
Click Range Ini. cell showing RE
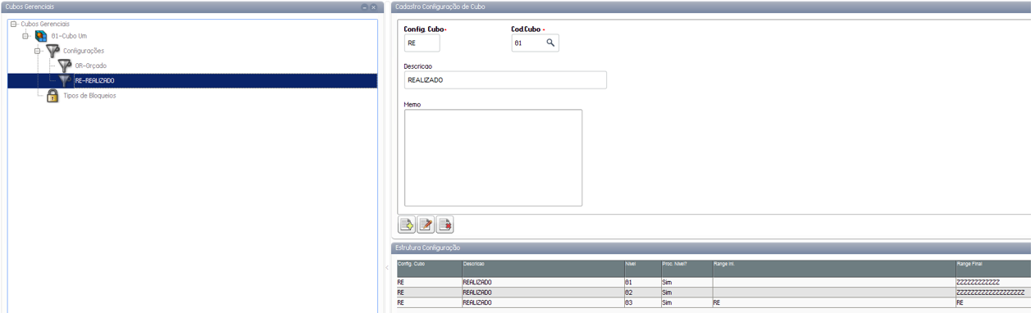coord(833,302)
